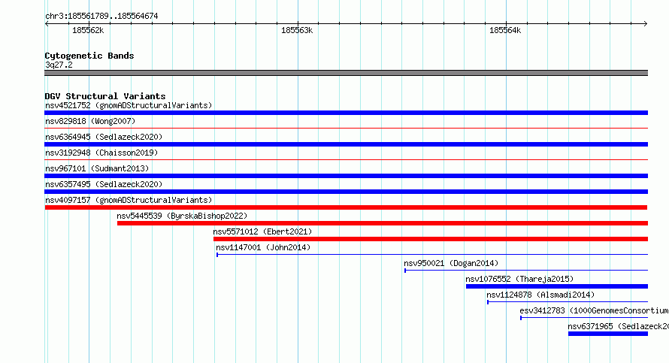Screen dimensions: 669x363
Task: Click the Cytogenetic Bands track title
Action: point(89,56)
